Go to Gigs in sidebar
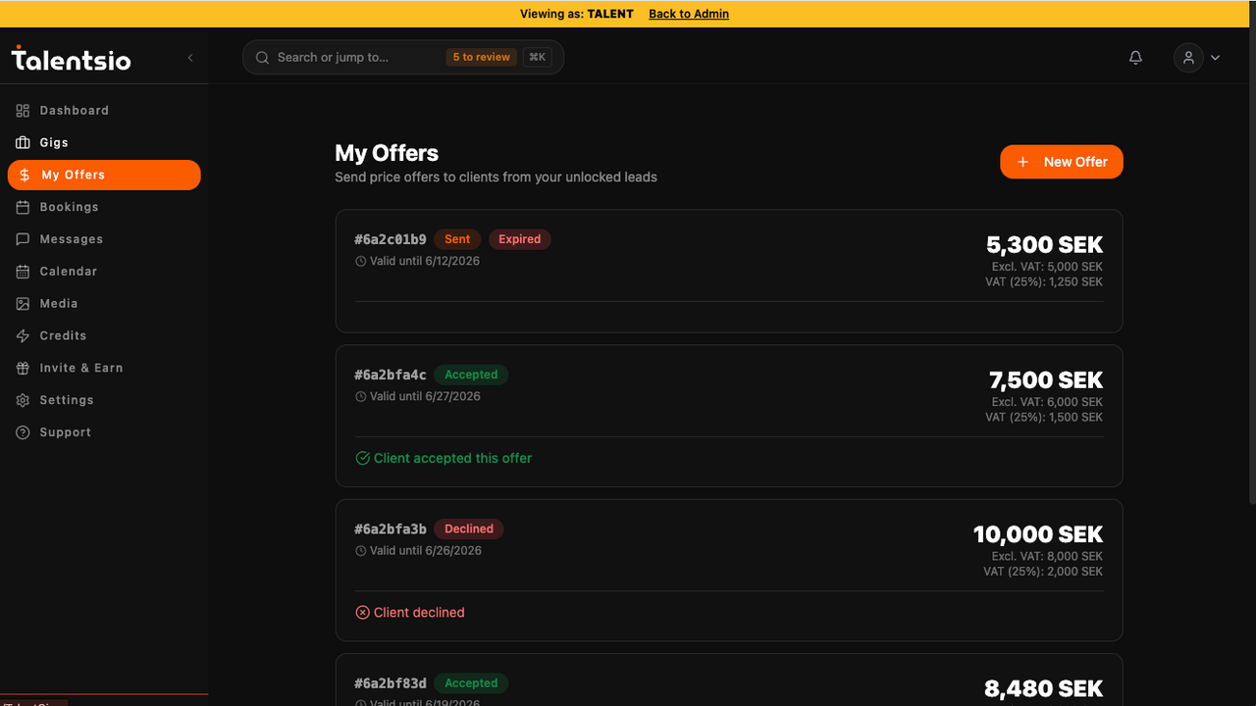The height and width of the screenshot is (706, 1256). click(104, 143)
